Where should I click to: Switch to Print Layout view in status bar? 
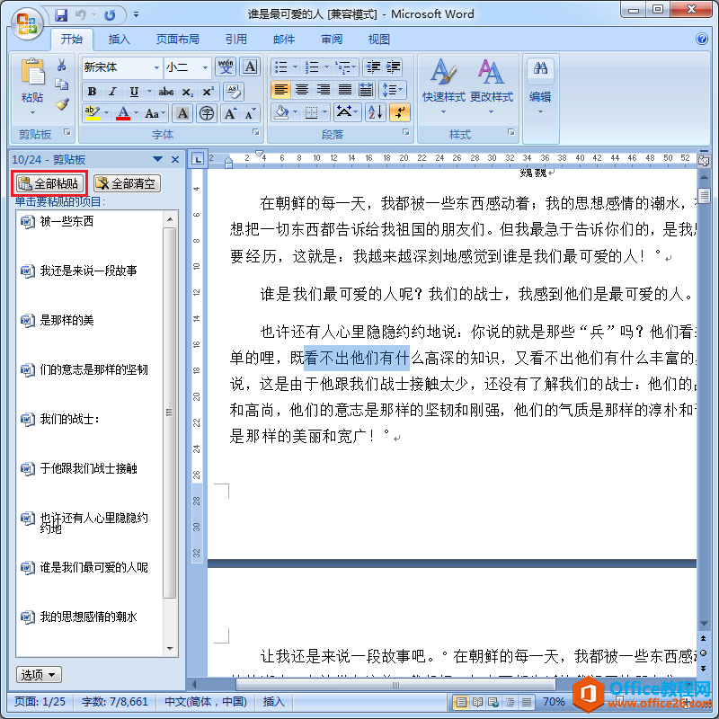[460, 702]
